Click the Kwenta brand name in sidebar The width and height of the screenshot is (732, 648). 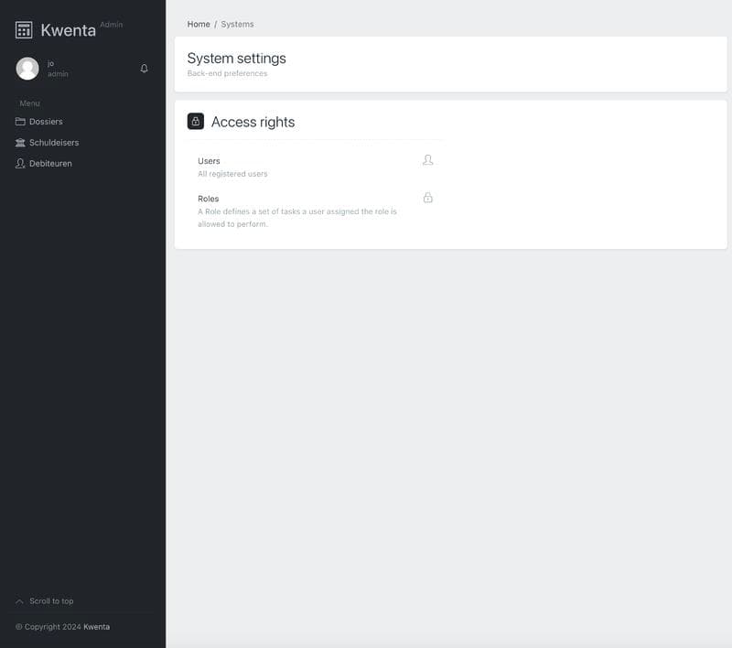pyautogui.click(x=68, y=30)
